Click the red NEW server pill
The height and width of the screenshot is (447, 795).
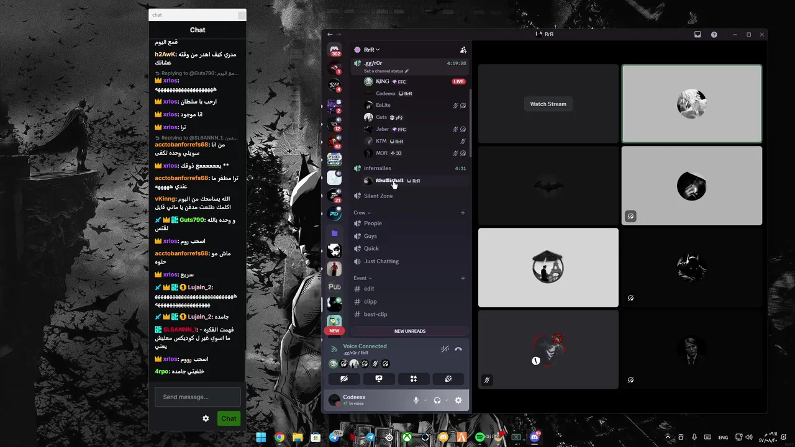point(334,331)
